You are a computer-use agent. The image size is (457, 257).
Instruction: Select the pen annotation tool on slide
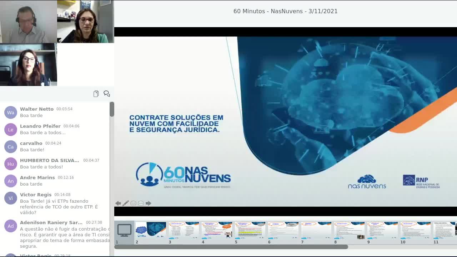click(x=126, y=203)
